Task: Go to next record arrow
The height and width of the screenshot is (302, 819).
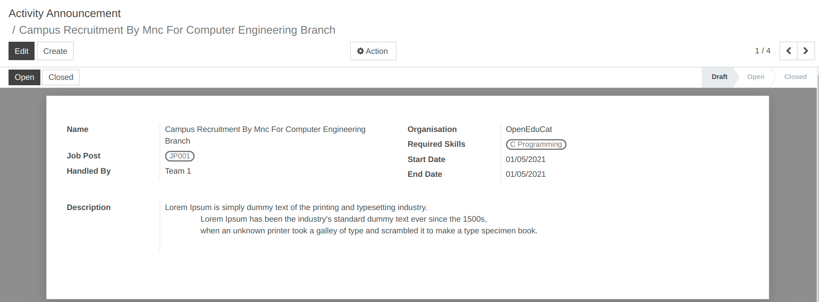Action: tap(806, 51)
